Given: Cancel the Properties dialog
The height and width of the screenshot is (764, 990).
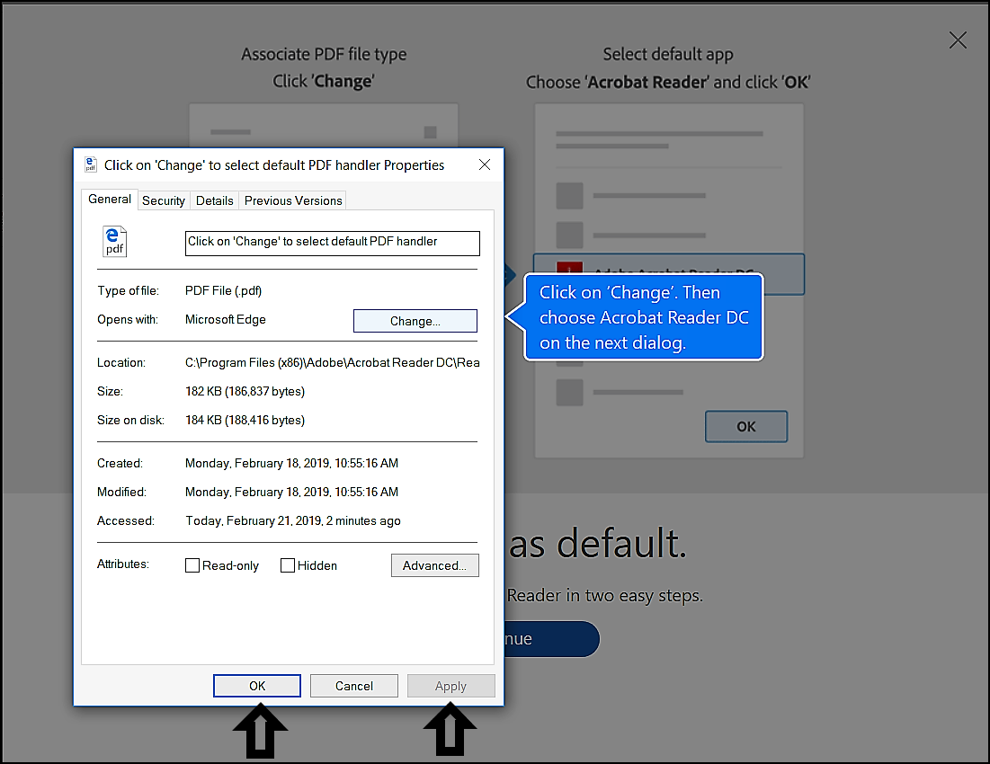Looking at the screenshot, I should click(353, 686).
